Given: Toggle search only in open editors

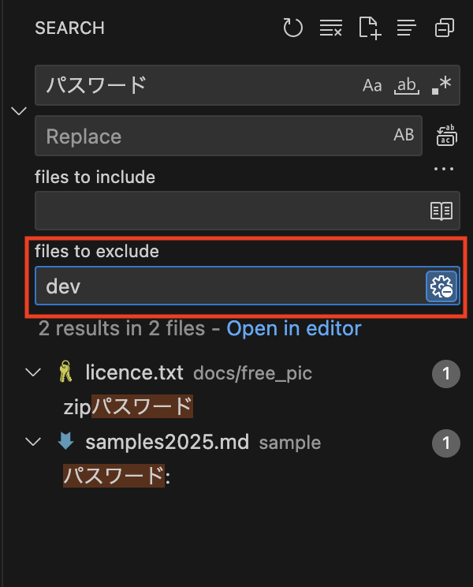Looking at the screenshot, I should point(441,211).
